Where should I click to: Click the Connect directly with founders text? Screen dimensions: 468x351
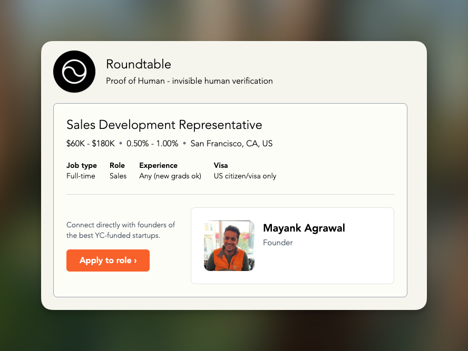tap(121, 230)
